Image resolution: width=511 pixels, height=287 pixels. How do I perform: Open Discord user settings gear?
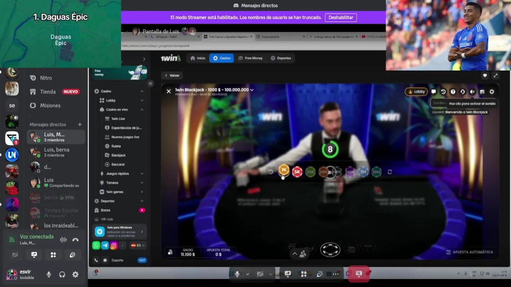[x=75, y=274]
